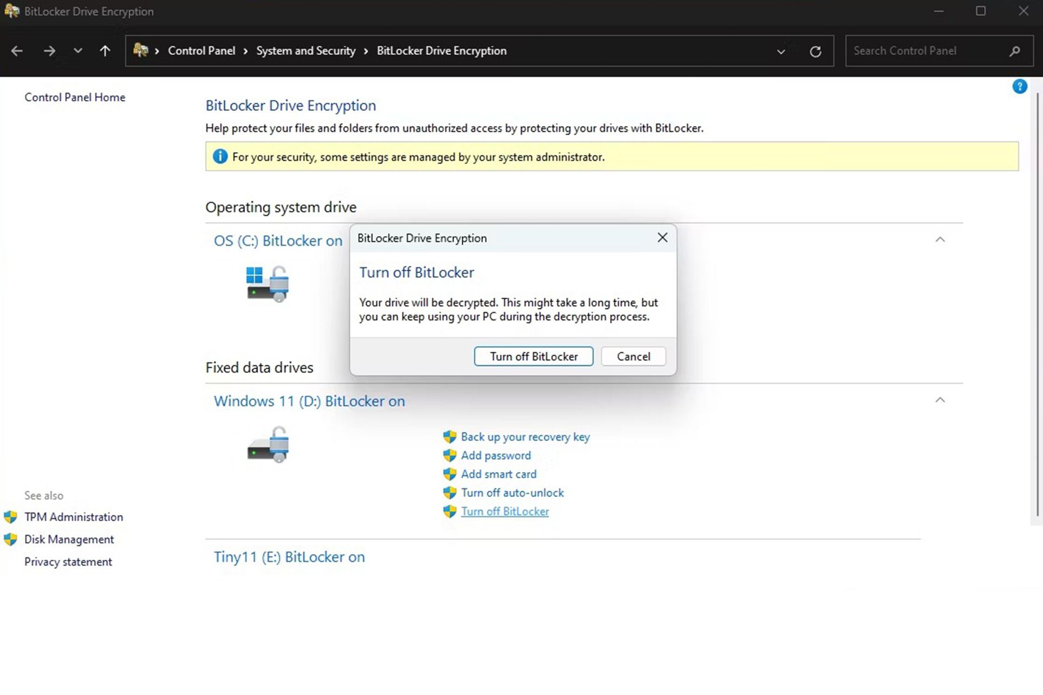
Task: Open Control Panel Home link
Action: pyautogui.click(x=75, y=97)
